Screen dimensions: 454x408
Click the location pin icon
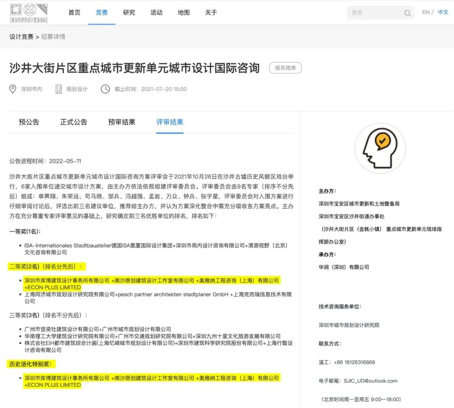[x=13, y=89]
